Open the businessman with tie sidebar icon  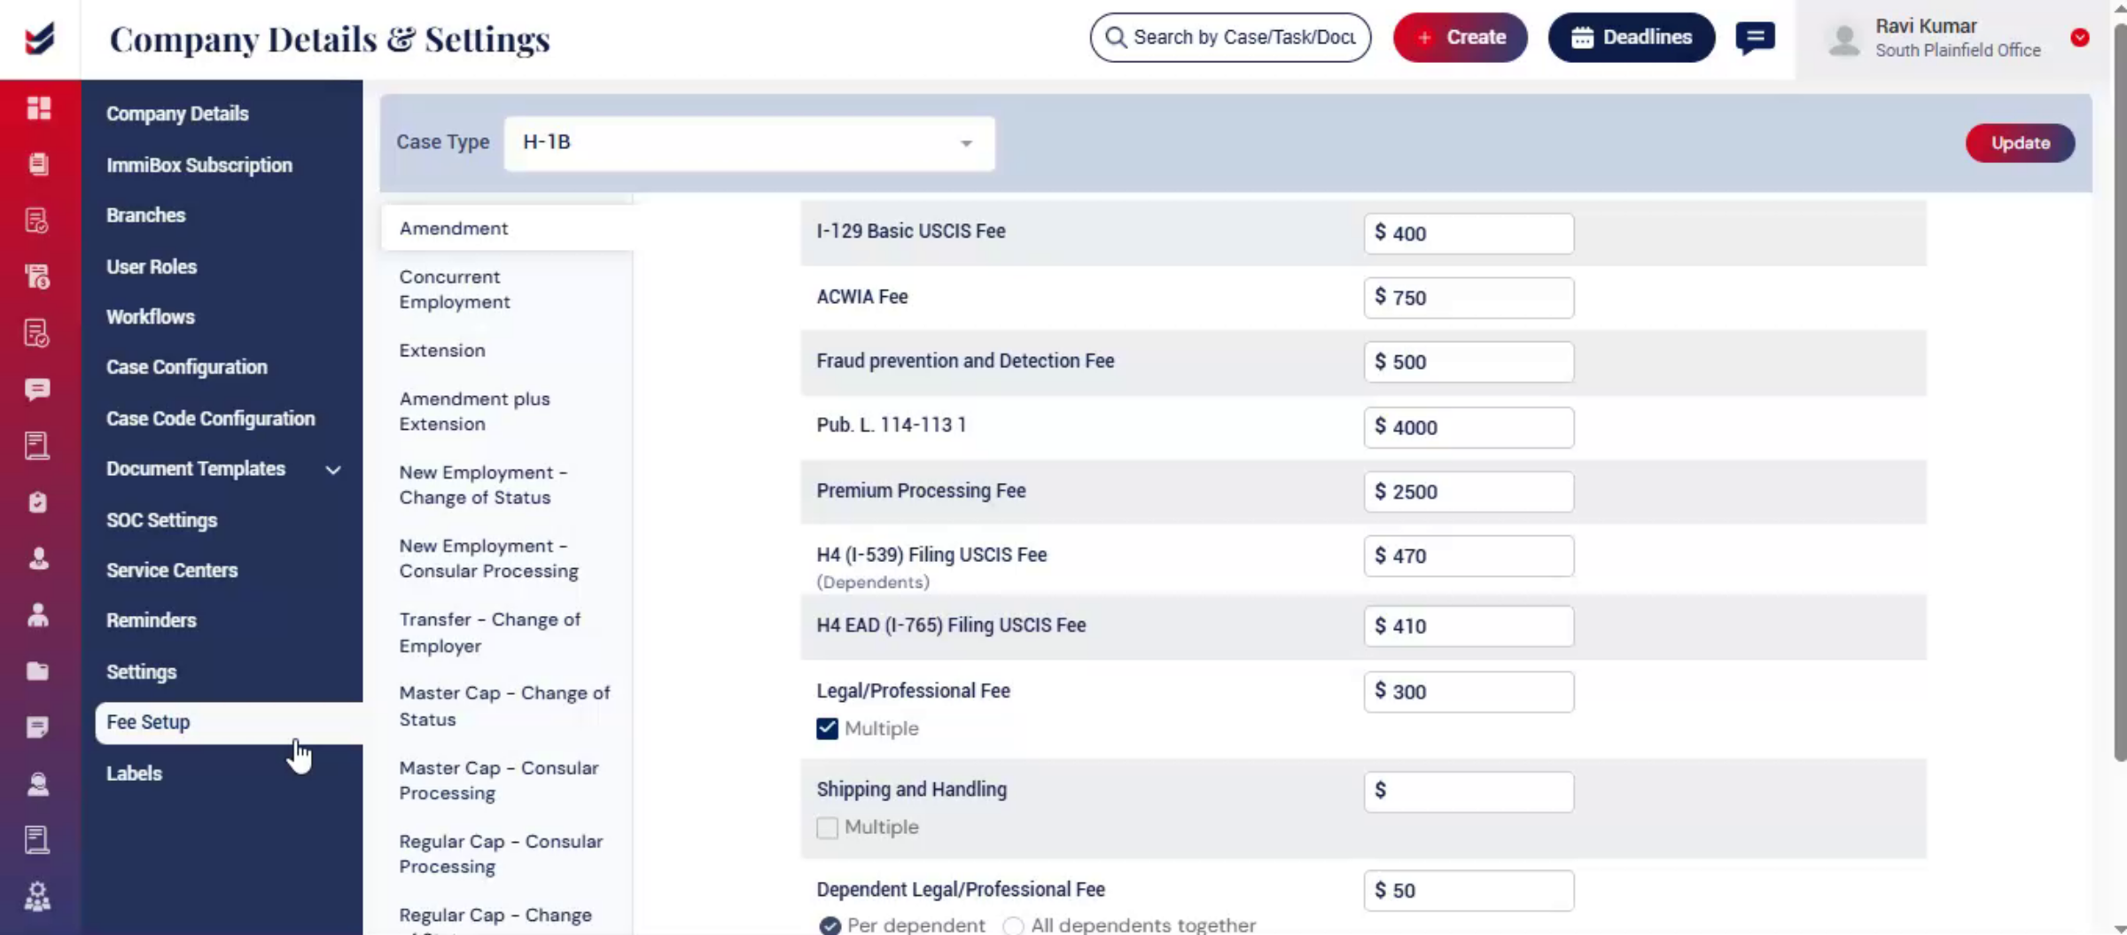(37, 615)
